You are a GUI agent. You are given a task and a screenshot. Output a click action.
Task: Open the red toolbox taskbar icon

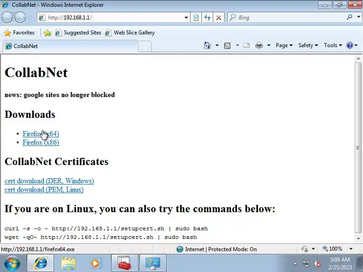(x=124, y=263)
